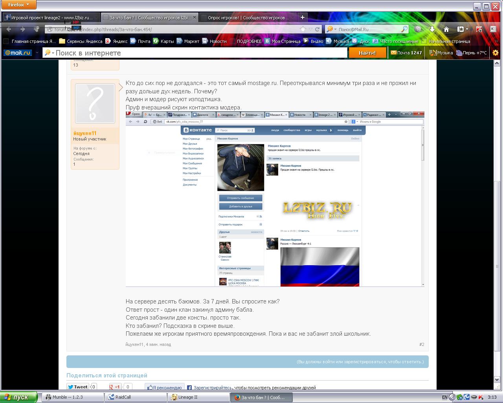This screenshot has width=503, height=403.
Task: Open the post permalink #2
Action: pos(422,344)
